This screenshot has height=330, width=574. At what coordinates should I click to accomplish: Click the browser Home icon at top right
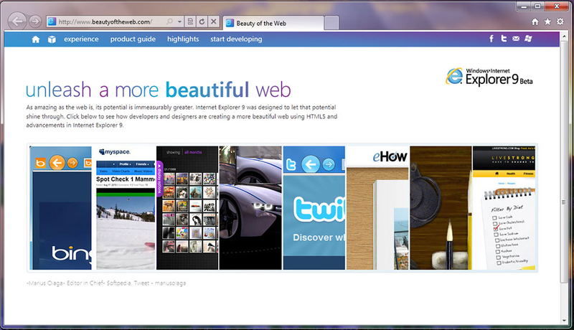535,22
